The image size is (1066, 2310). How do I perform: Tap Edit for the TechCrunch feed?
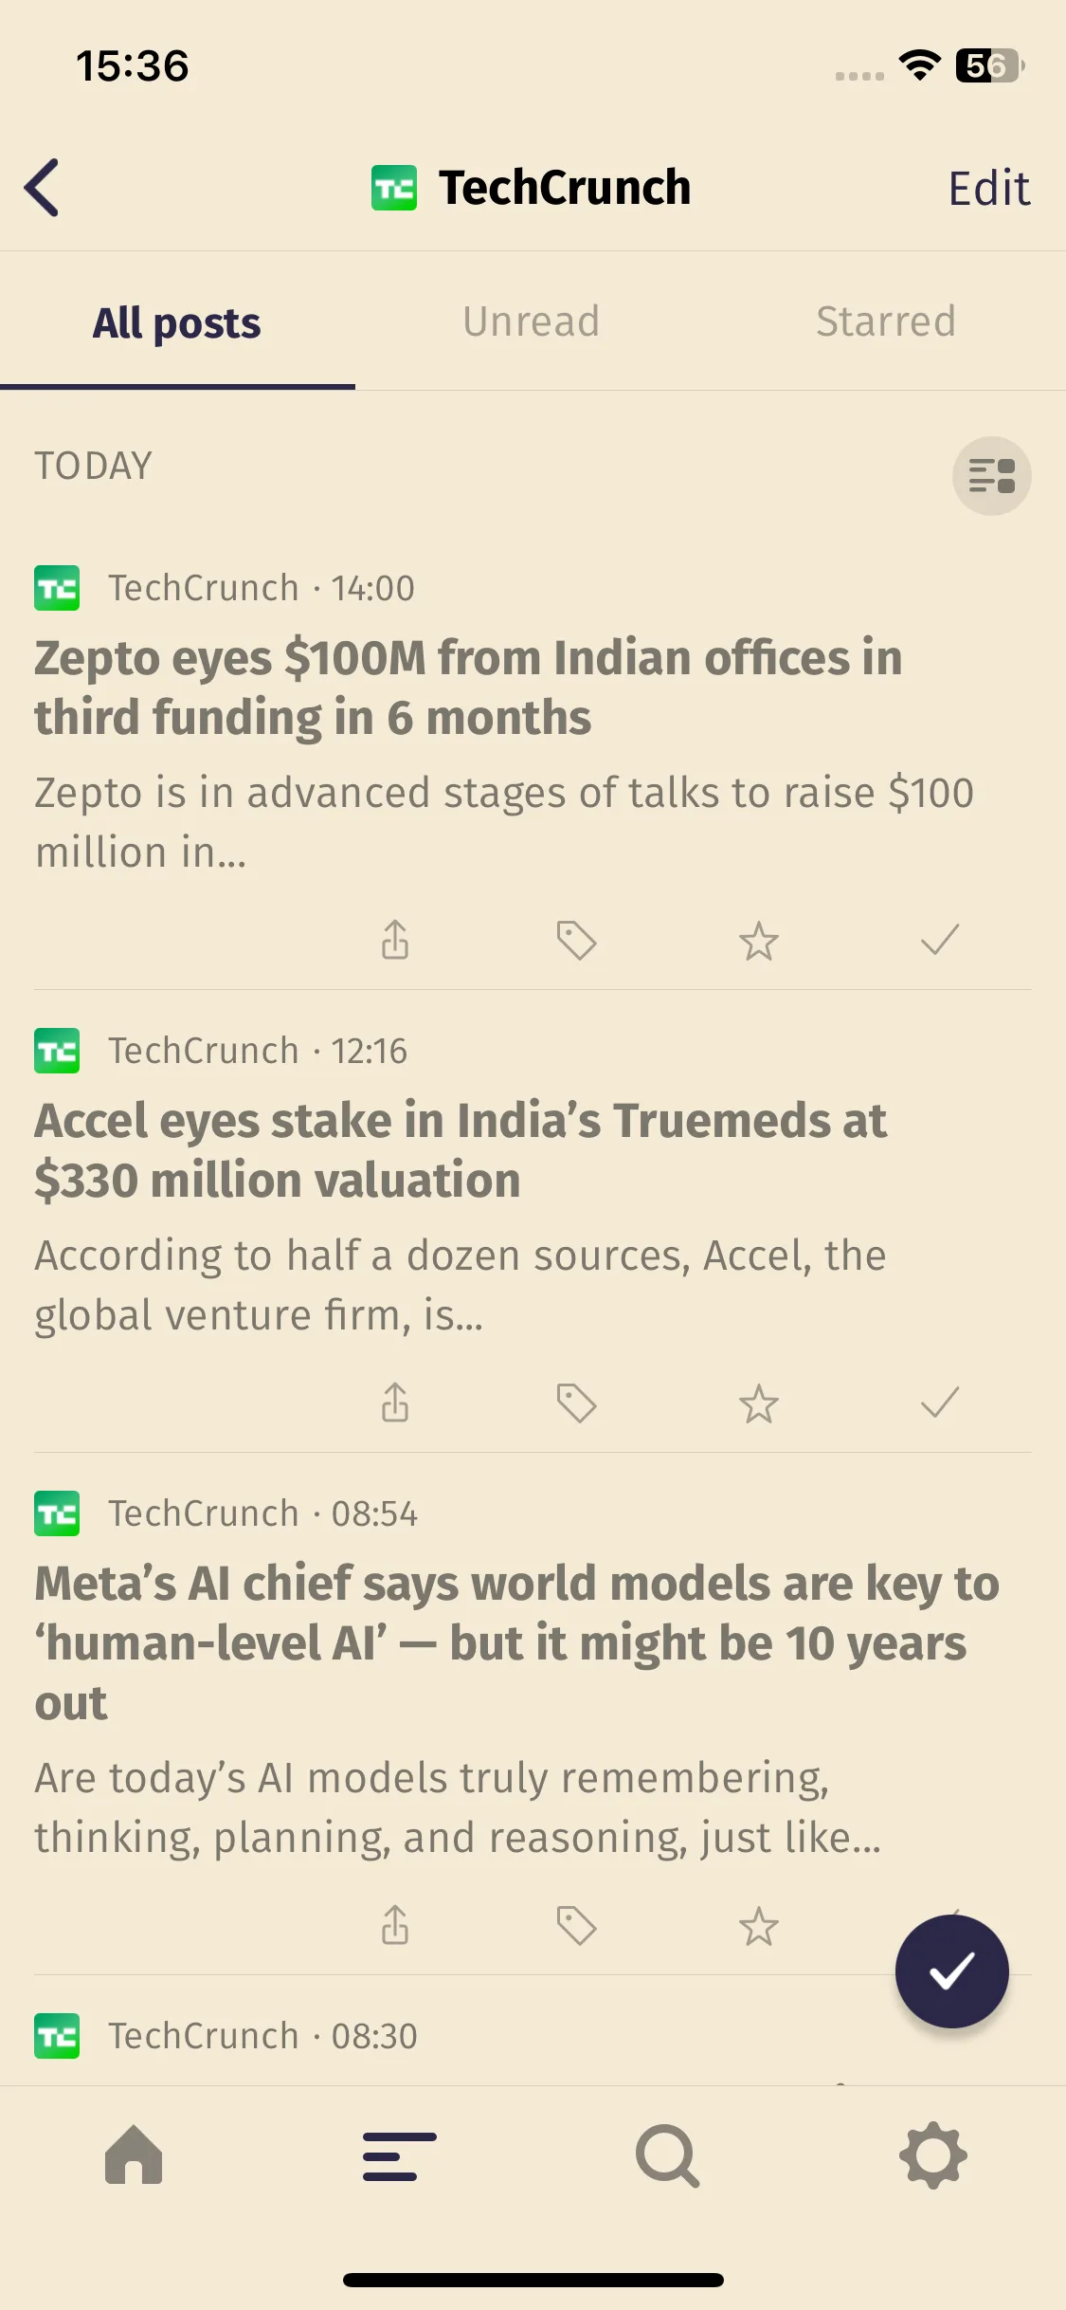[988, 188]
